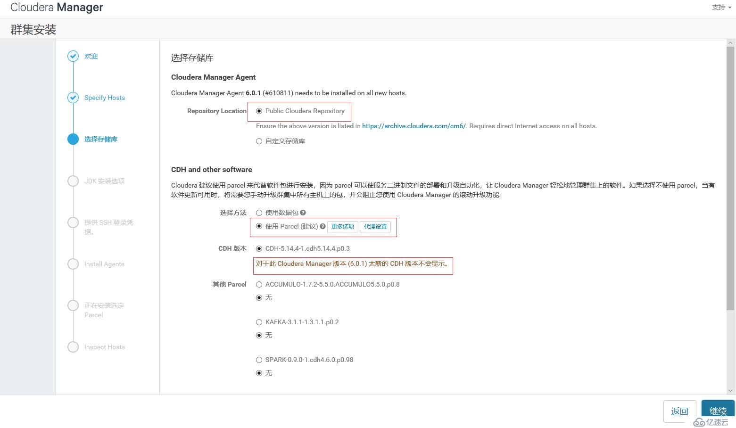
Task: Click the checkmark icon beside Specify Hosts
Action: [x=73, y=98]
